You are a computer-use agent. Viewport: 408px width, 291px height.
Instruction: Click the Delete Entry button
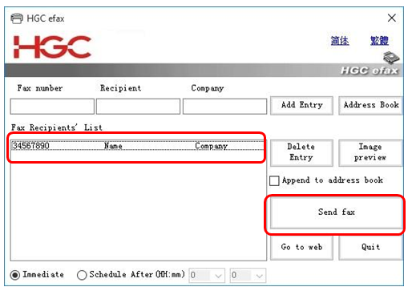coord(301,153)
